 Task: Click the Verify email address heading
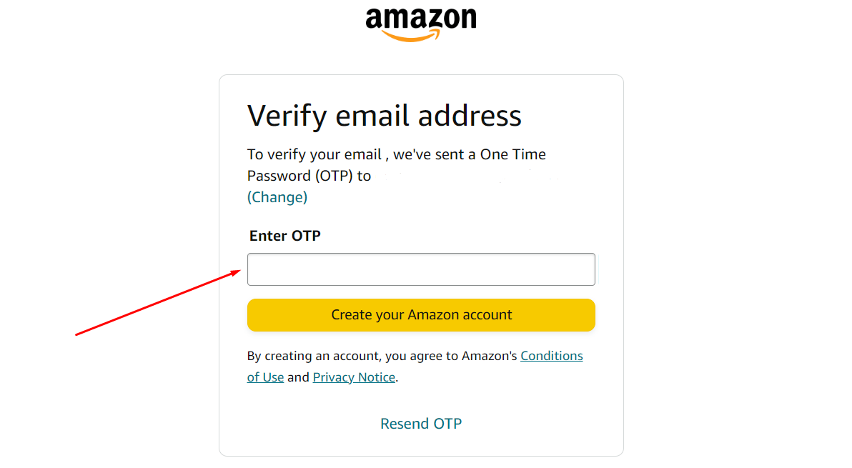(384, 116)
